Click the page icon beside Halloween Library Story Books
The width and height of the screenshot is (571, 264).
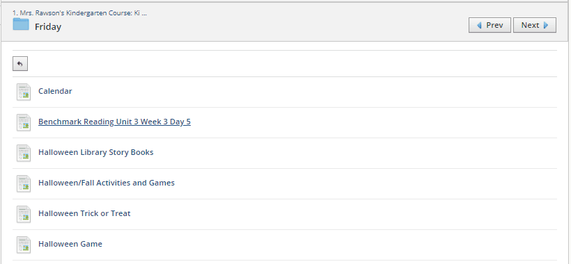24,153
